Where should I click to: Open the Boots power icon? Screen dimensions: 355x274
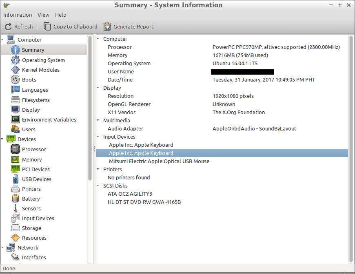[16, 80]
